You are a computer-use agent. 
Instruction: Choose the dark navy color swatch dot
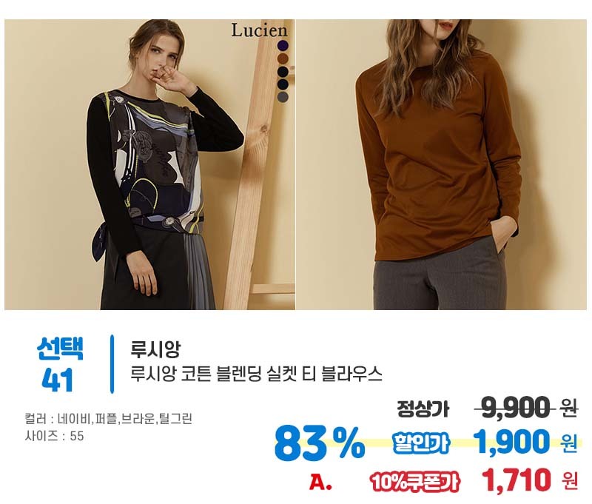[x=283, y=84]
